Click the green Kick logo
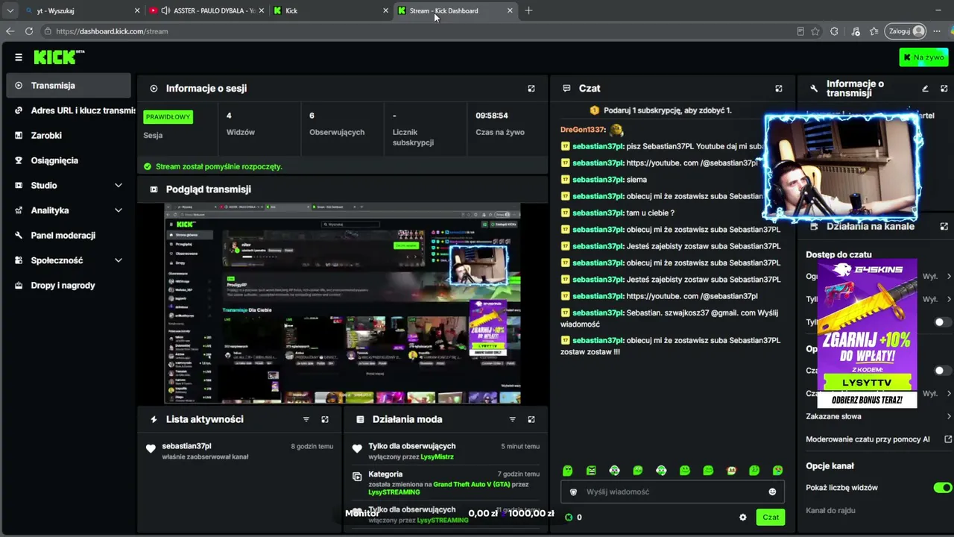Image resolution: width=954 pixels, height=537 pixels. point(59,57)
